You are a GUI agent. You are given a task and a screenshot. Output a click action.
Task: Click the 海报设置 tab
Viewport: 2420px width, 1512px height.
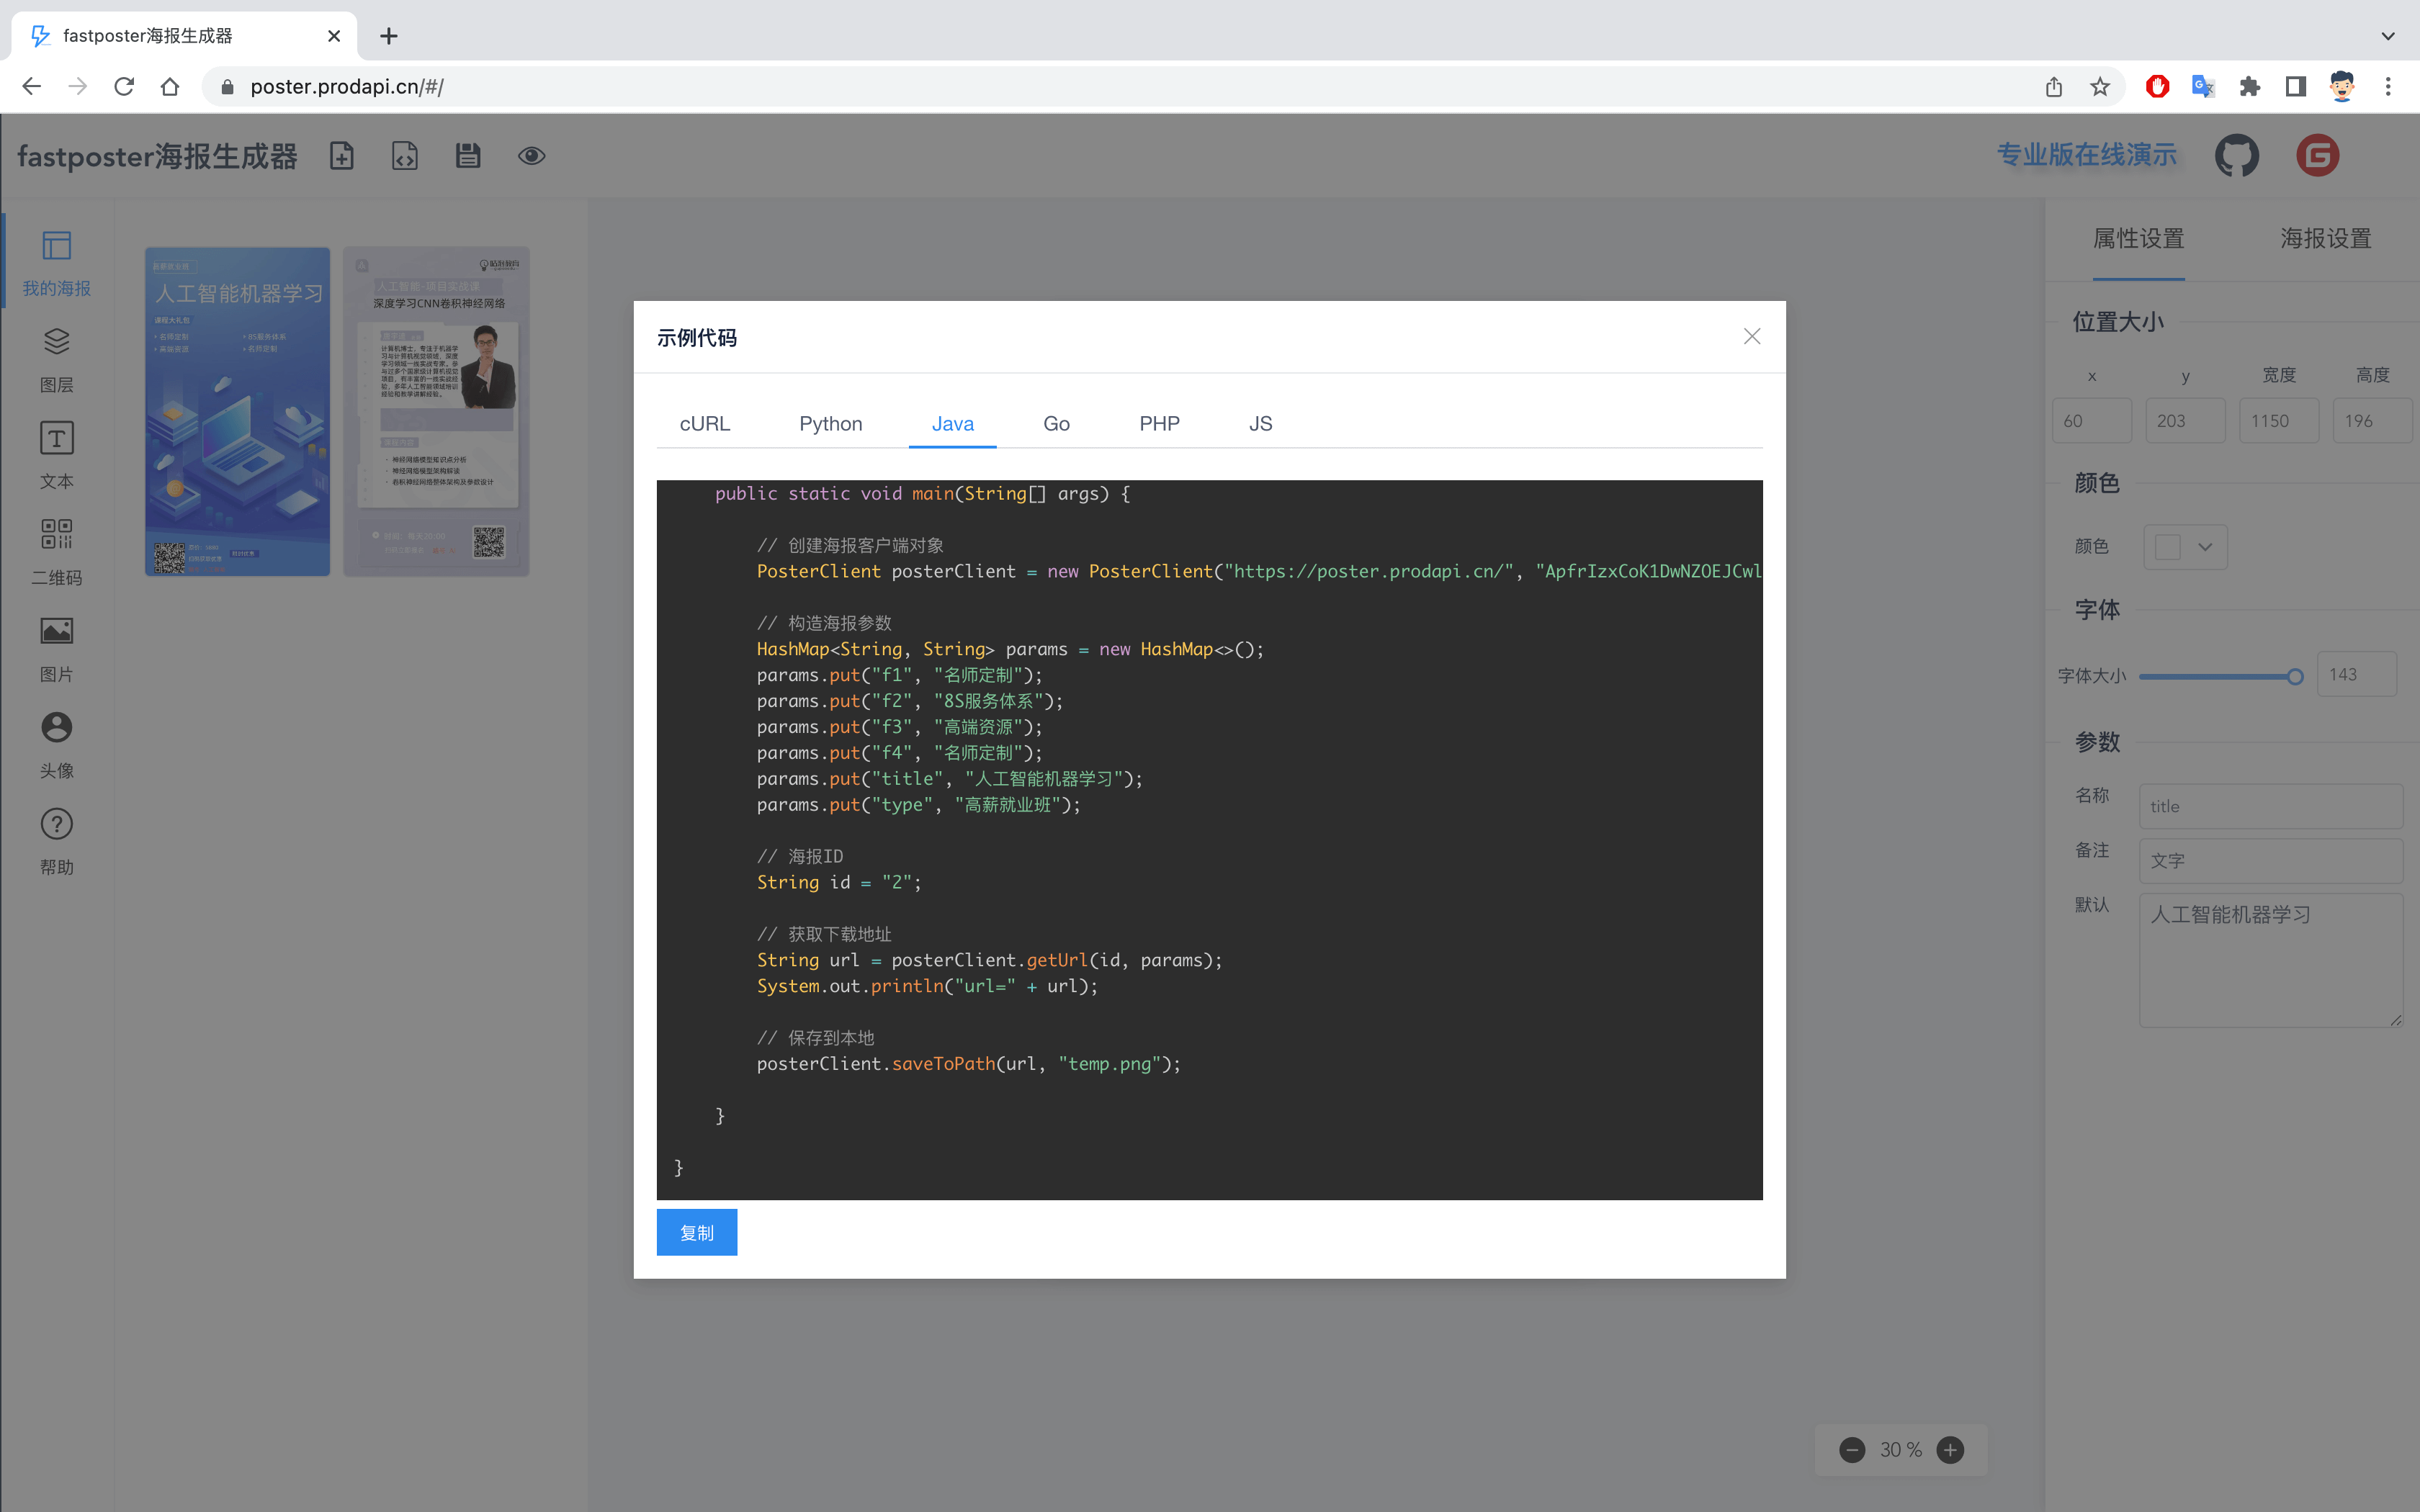coord(2326,238)
